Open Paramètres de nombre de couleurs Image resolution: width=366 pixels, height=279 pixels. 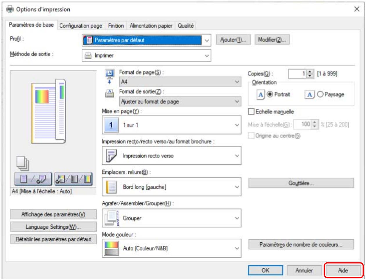(x=301, y=244)
